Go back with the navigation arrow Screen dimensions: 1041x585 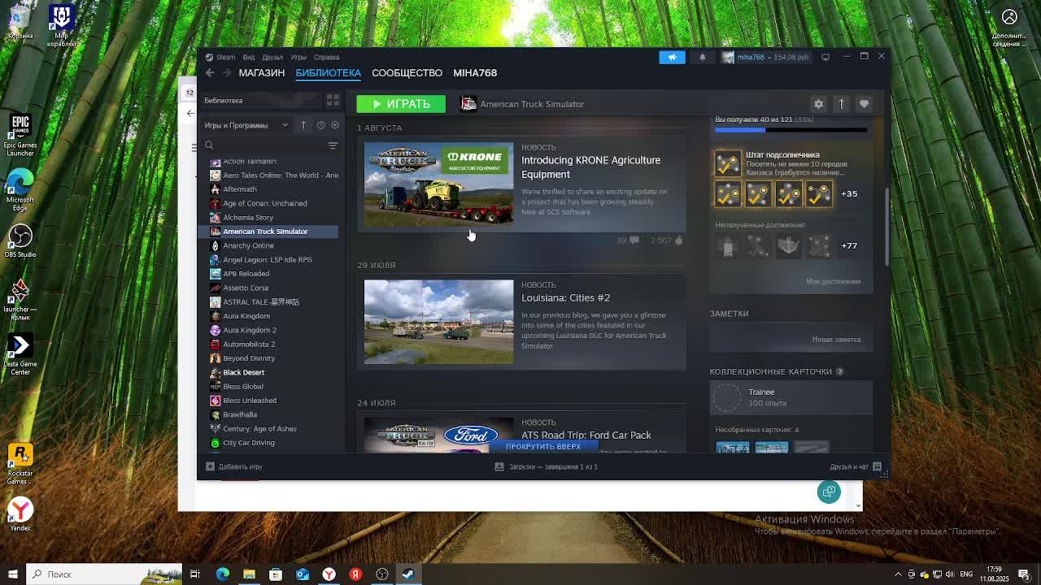pos(210,73)
